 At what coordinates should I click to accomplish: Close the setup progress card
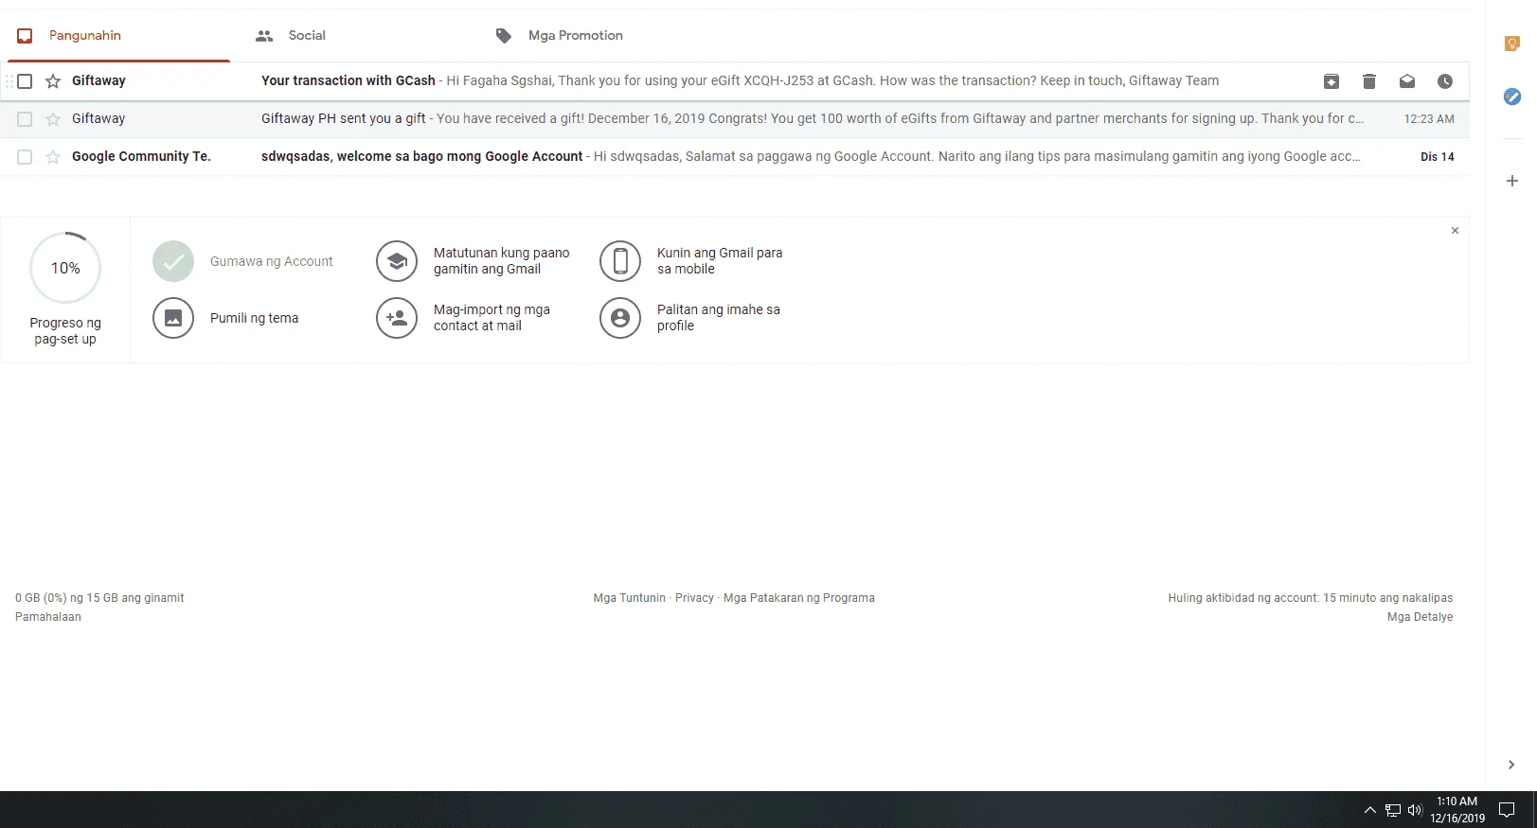pos(1455,231)
